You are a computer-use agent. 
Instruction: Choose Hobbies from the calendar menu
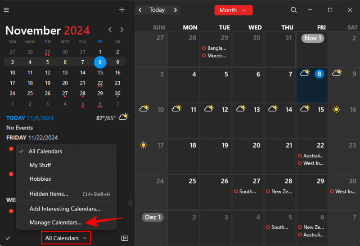point(40,179)
